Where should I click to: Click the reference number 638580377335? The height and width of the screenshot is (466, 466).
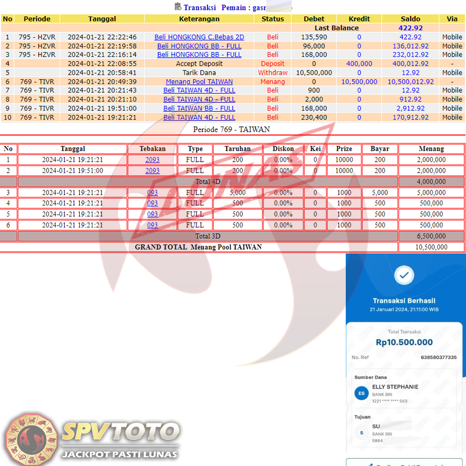pos(439,357)
